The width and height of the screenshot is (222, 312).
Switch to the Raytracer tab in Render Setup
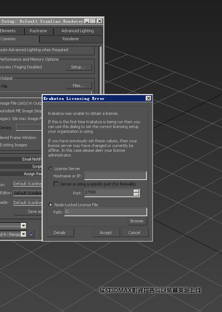tap(39, 31)
